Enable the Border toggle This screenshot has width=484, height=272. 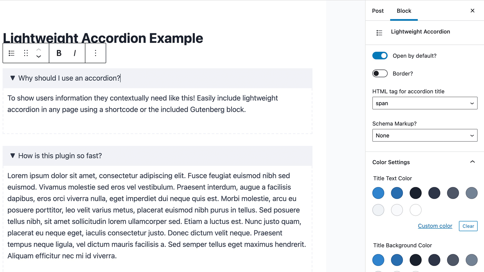point(380,73)
